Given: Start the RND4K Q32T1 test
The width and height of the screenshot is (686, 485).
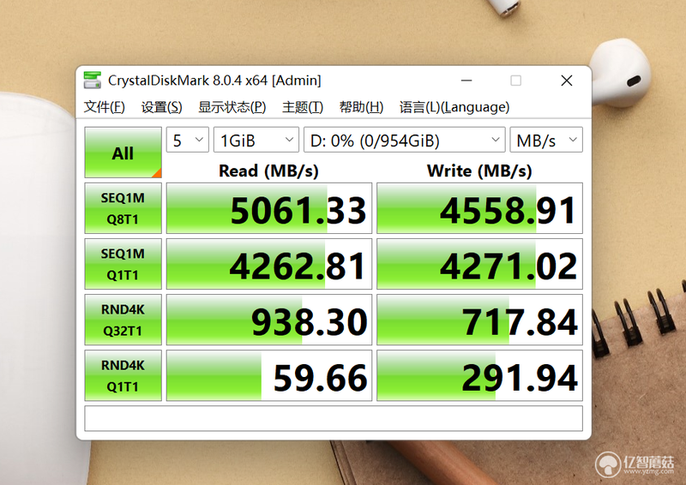Looking at the screenshot, I should (123, 320).
